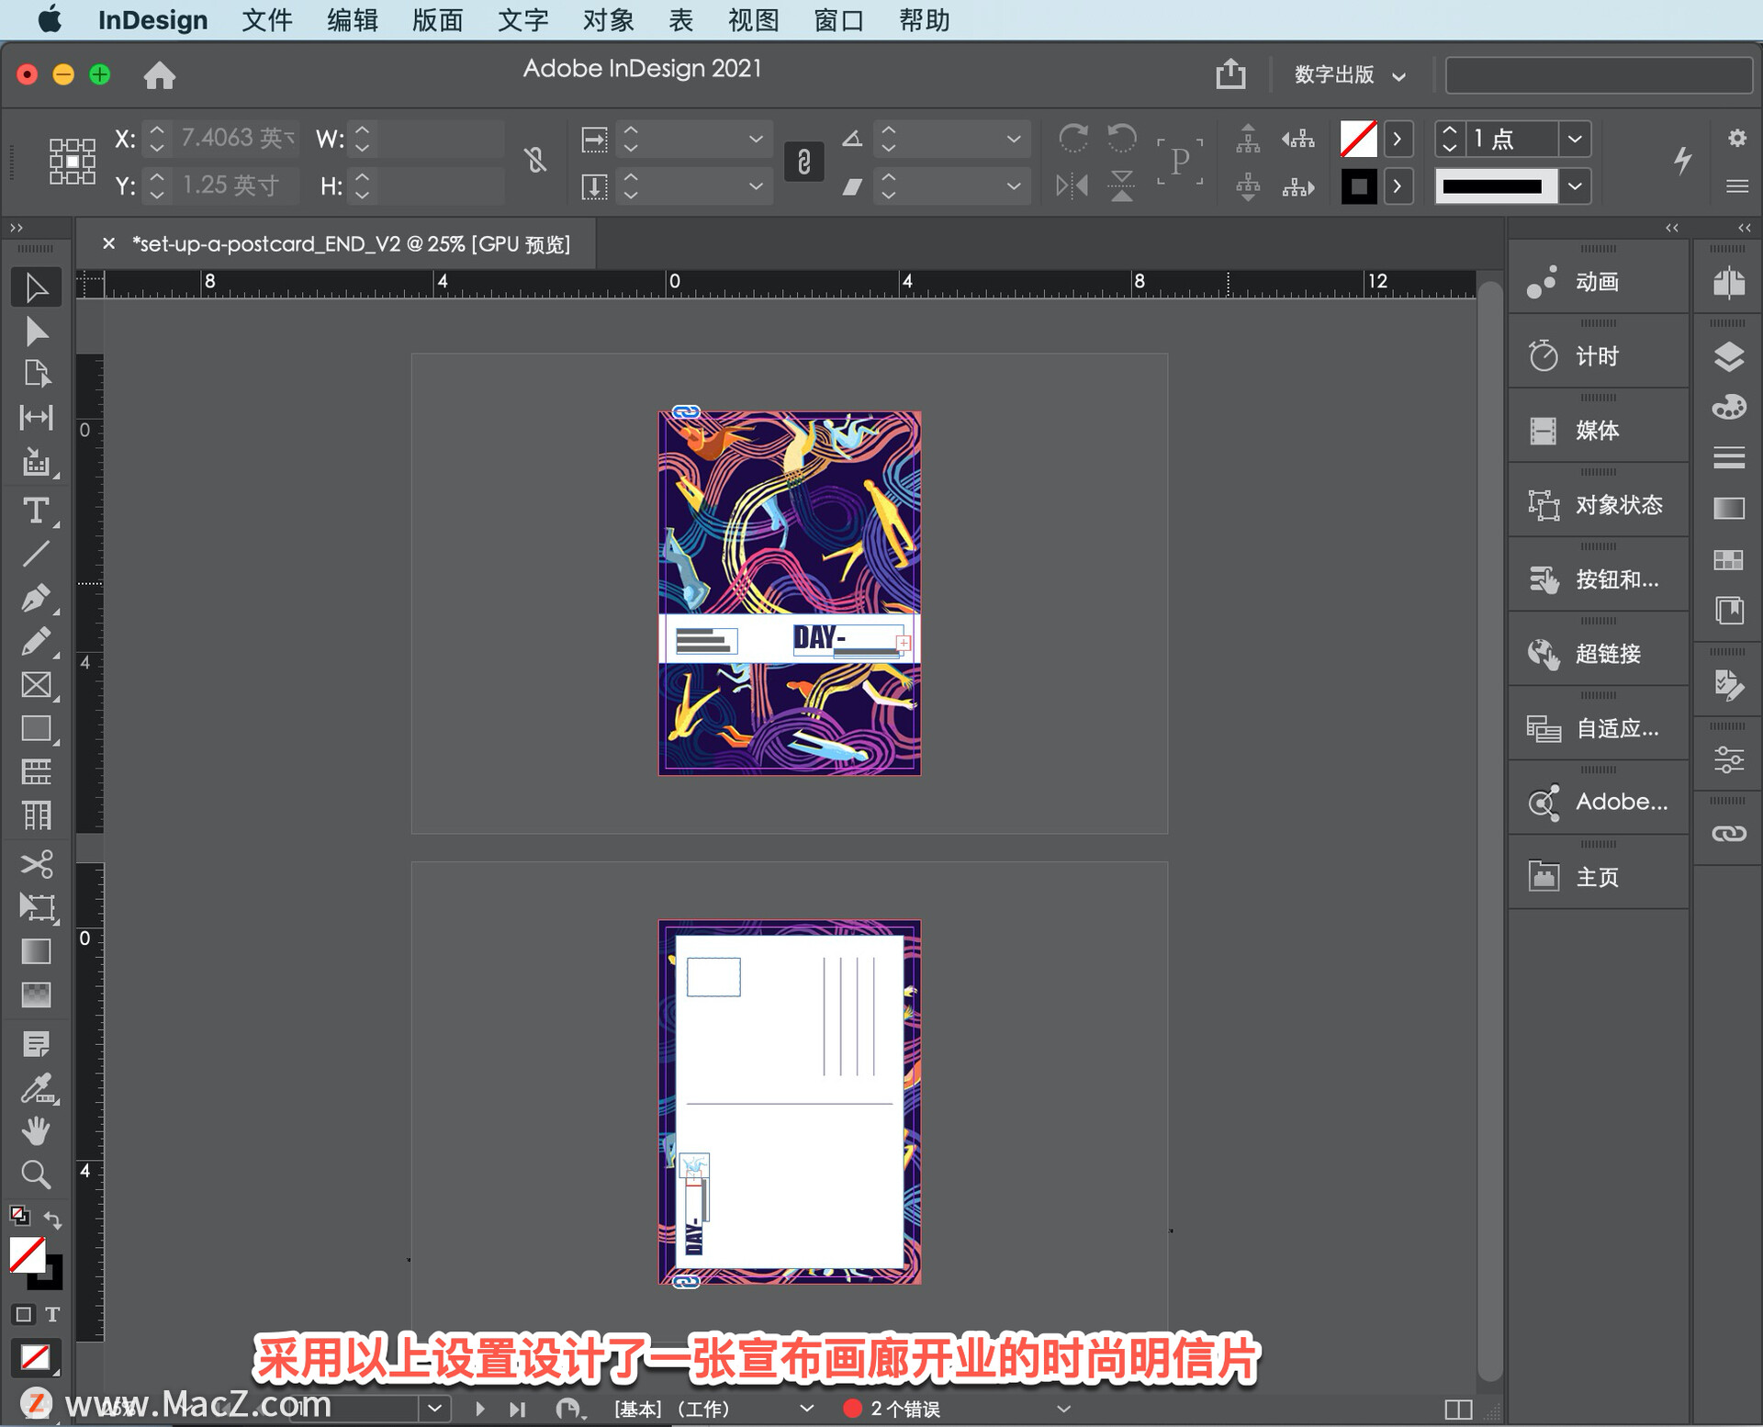Toggle the chain link constrain scaling button
1763x1427 pixels.
tap(803, 162)
